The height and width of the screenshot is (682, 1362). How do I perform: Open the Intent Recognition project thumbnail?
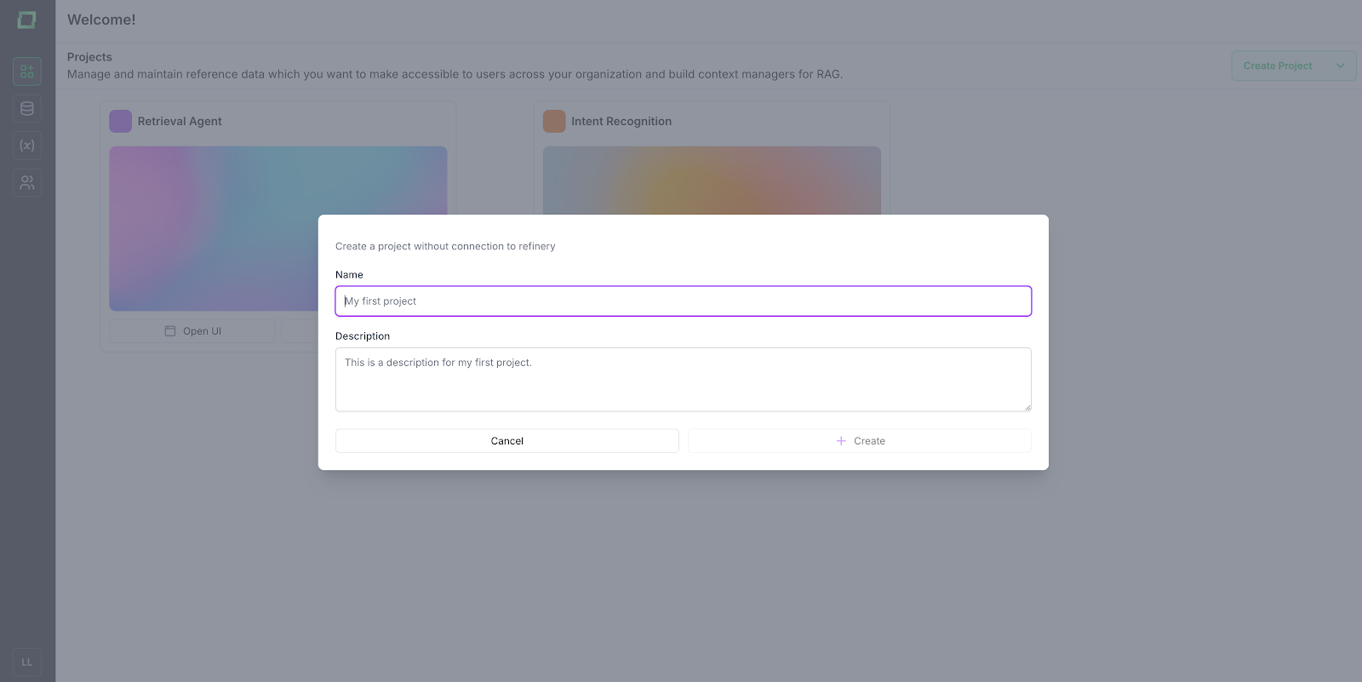pyautogui.click(x=712, y=181)
